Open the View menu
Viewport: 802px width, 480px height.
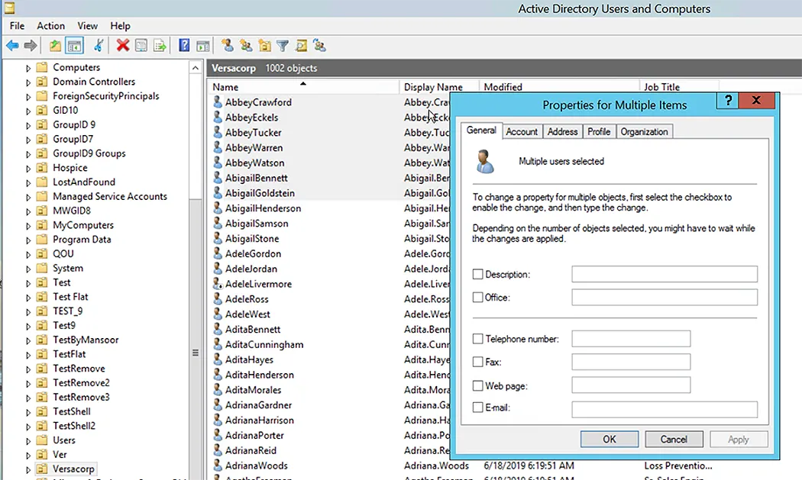coord(88,25)
